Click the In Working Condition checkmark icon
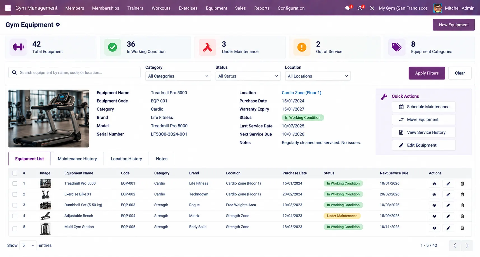The height and width of the screenshot is (257, 480). click(113, 47)
